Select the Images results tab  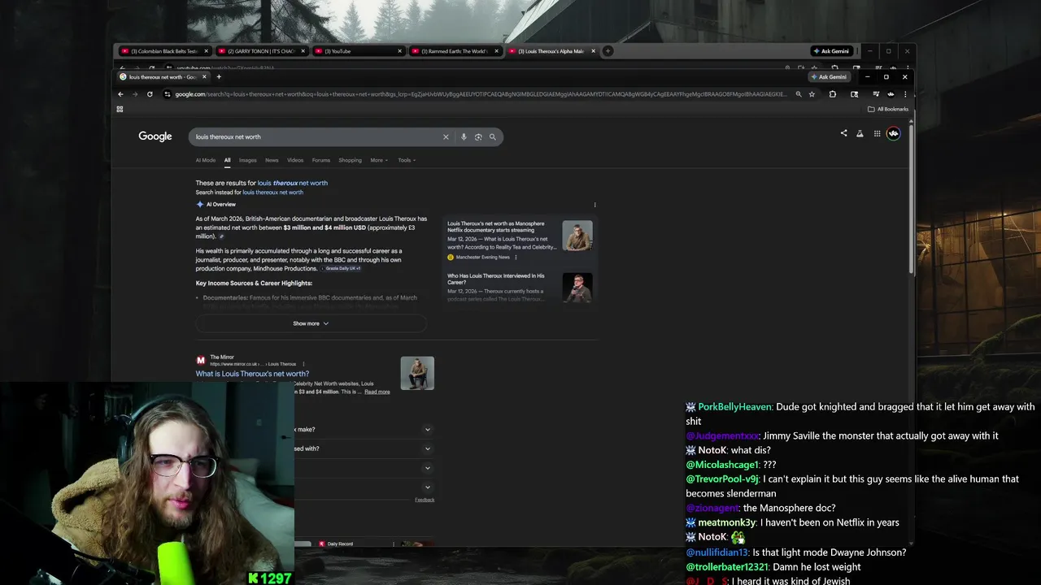248,160
